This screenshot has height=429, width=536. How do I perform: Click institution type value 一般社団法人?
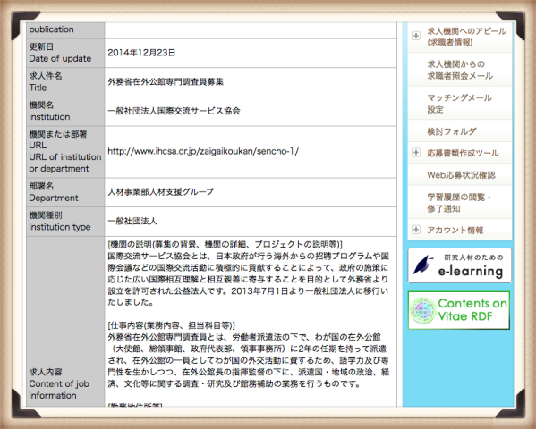(x=132, y=221)
